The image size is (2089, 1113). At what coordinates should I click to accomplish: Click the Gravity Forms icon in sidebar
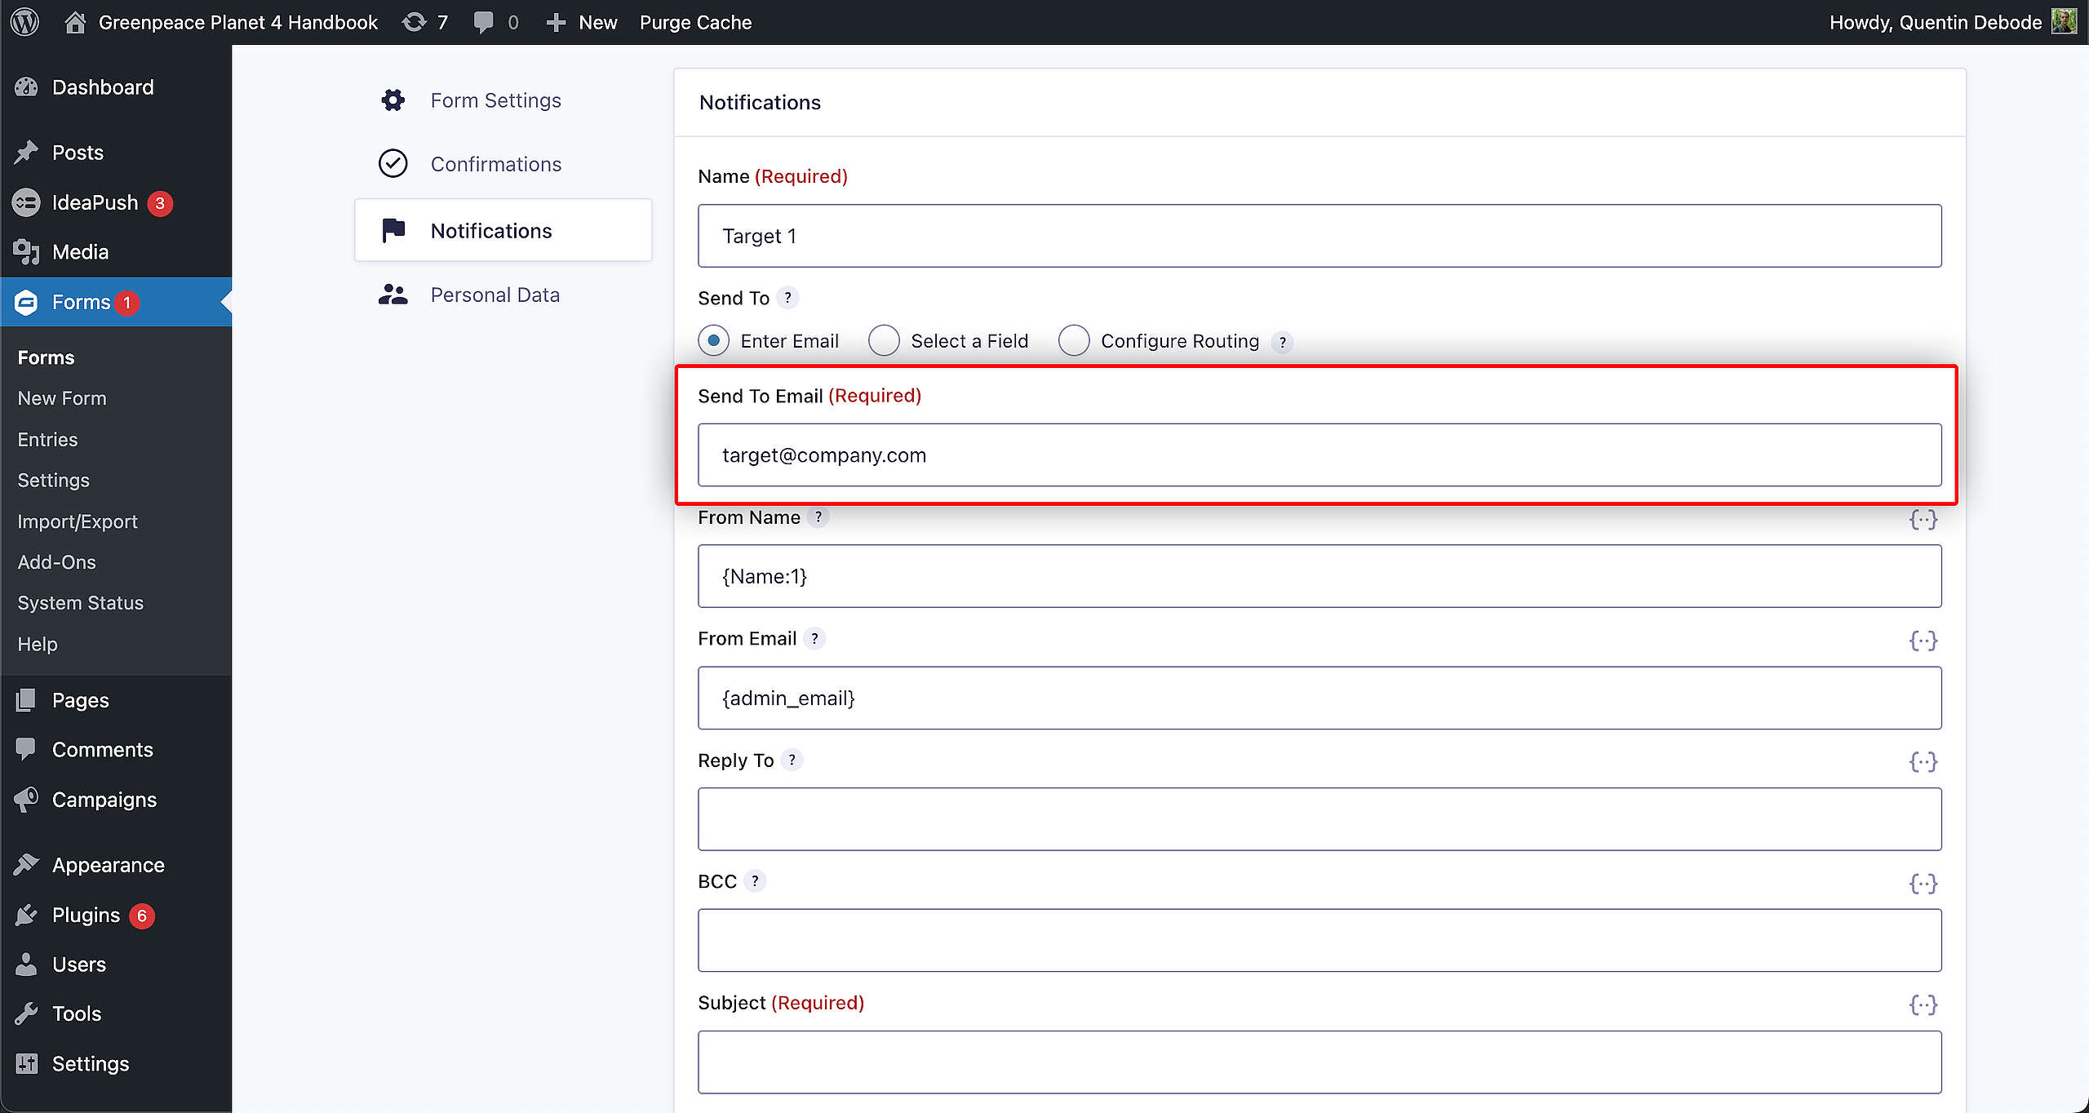26,302
